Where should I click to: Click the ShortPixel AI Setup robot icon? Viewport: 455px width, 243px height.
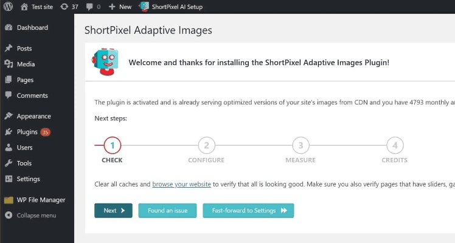tap(144, 7)
